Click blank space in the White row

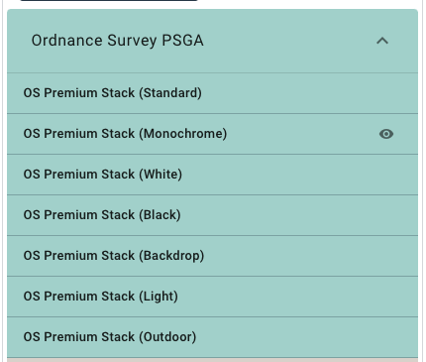[x=297, y=175]
